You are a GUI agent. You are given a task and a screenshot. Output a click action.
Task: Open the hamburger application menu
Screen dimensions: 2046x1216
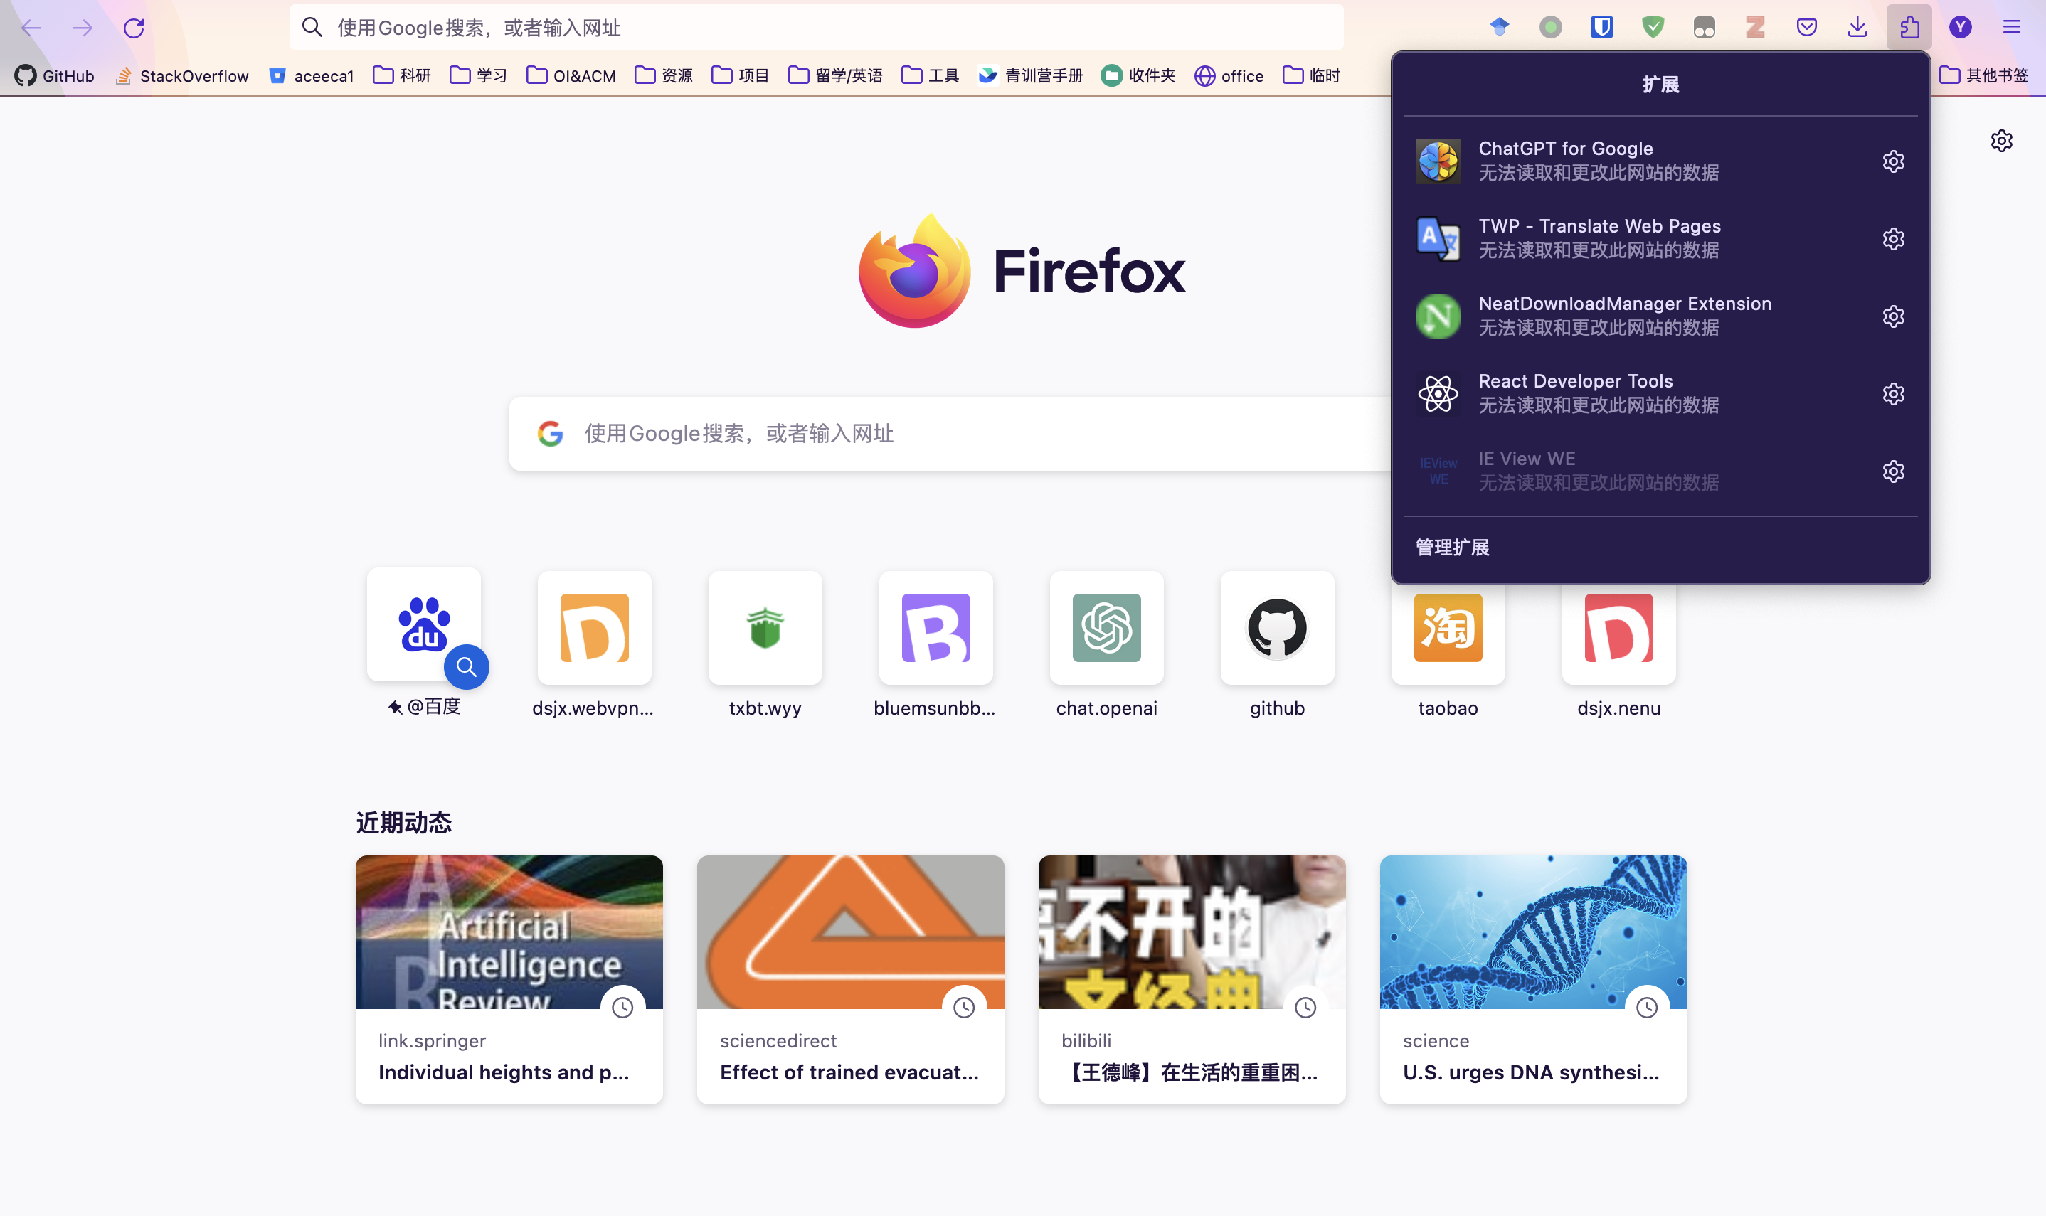click(x=2012, y=28)
